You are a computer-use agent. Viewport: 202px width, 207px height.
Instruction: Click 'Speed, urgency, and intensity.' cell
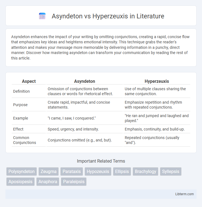pyautogui.click(x=85, y=129)
